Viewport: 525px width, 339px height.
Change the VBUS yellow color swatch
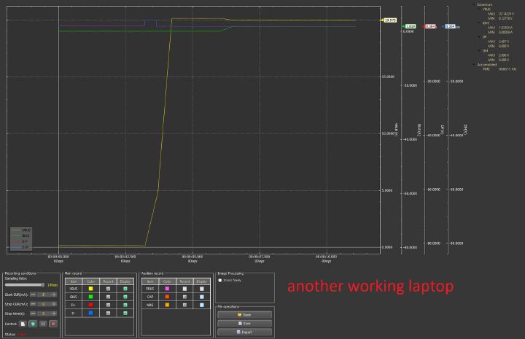(x=90, y=289)
